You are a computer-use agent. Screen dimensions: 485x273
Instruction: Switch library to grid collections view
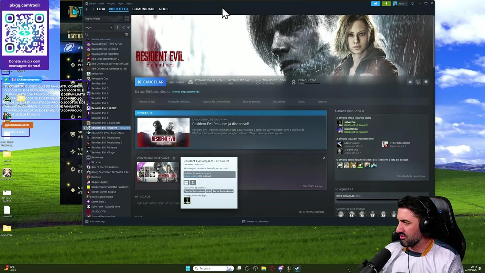[127, 18]
